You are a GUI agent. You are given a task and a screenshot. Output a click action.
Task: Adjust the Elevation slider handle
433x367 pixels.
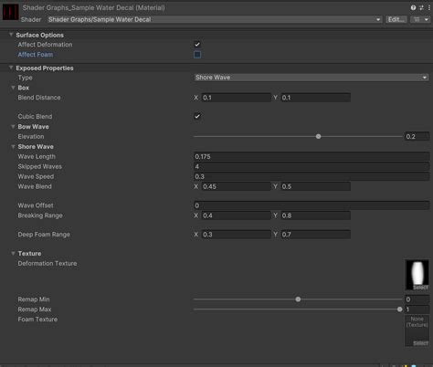point(318,137)
